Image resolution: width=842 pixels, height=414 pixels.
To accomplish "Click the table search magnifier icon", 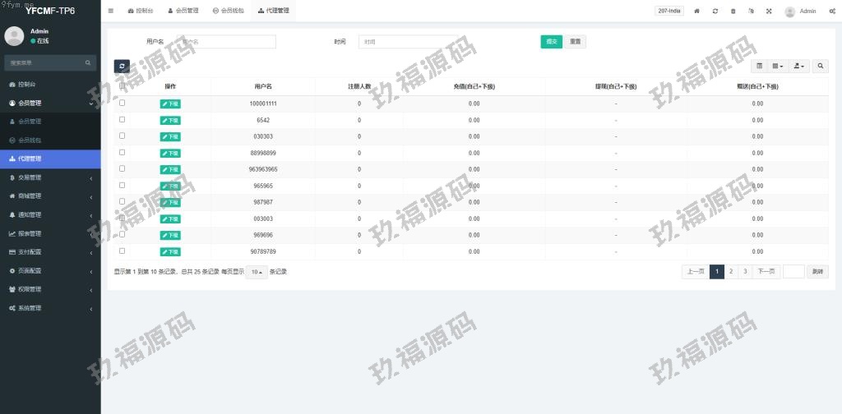I will click(821, 66).
